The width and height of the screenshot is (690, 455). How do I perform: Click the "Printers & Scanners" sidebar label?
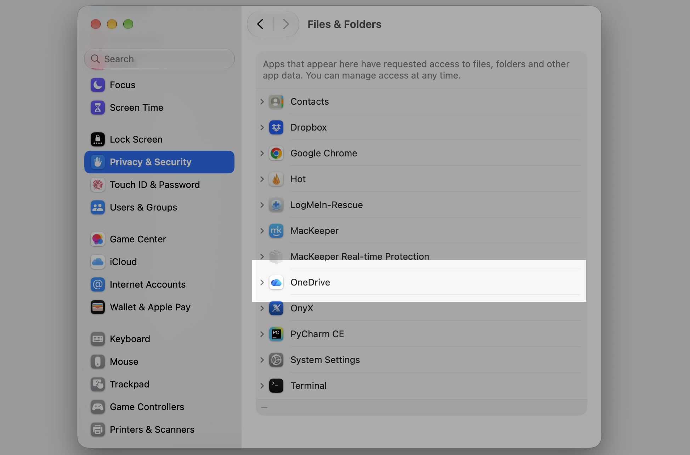pos(152,430)
